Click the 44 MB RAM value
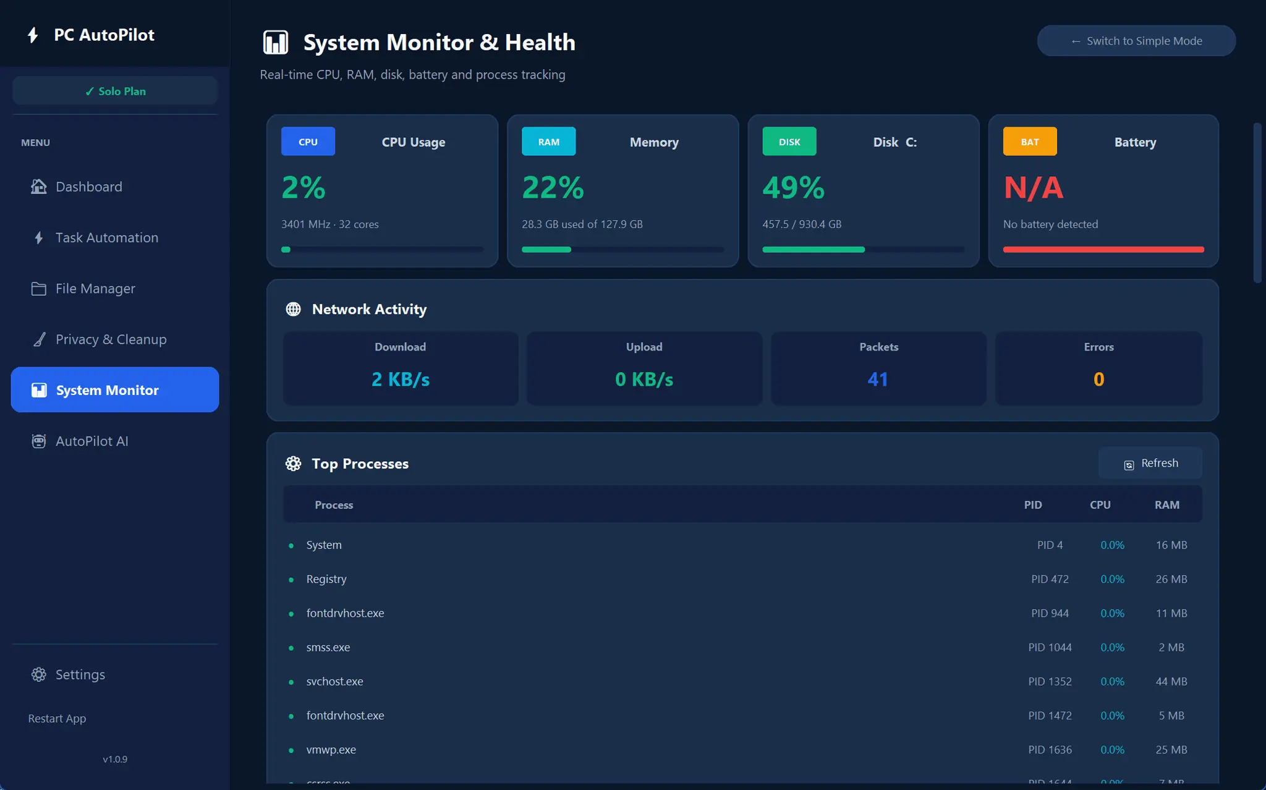The height and width of the screenshot is (790, 1266). (x=1171, y=681)
